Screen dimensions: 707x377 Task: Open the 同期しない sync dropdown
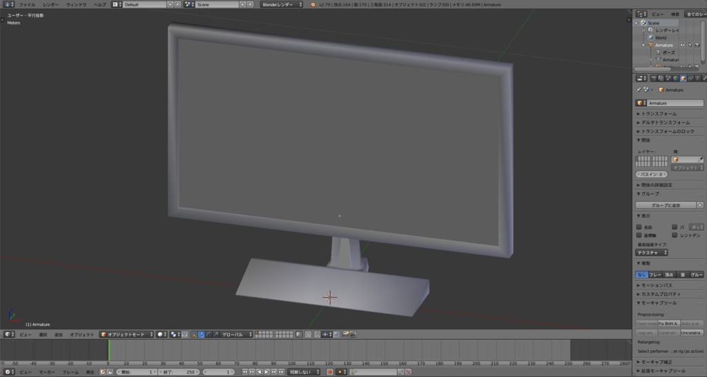(304, 372)
